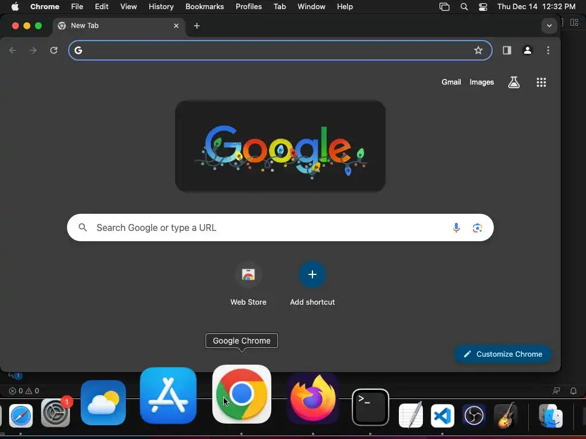The height and width of the screenshot is (439, 586).
Task: Add a new shortcut tile
Action: point(312,285)
